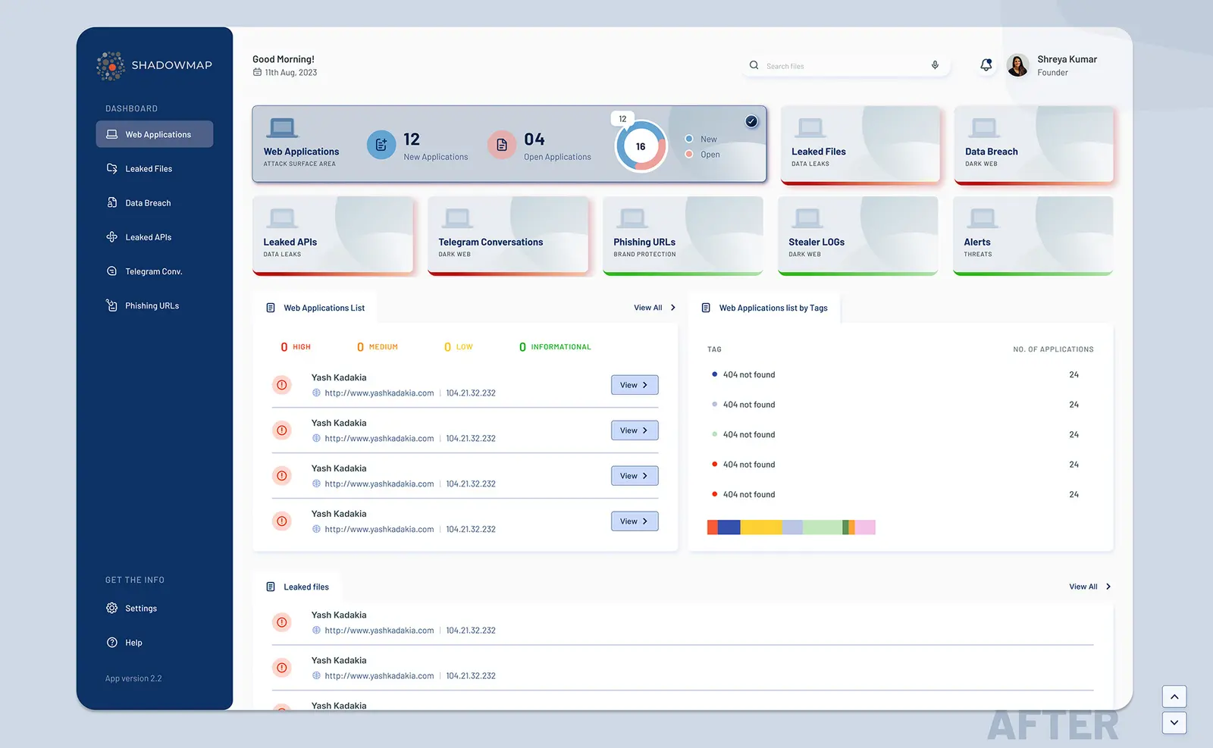Open the Telegram Conversations card
The height and width of the screenshot is (748, 1213).
coord(508,236)
